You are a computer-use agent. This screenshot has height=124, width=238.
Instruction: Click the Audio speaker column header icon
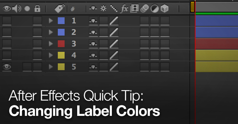[x=17, y=8]
